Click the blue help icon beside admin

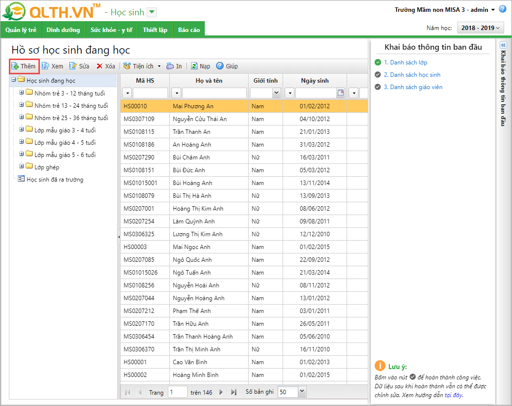click(x=503, y=9)
